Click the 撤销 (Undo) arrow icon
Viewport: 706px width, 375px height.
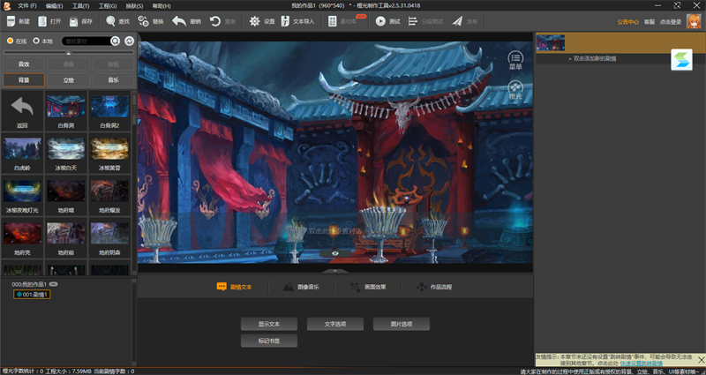(x=179, y=20)
